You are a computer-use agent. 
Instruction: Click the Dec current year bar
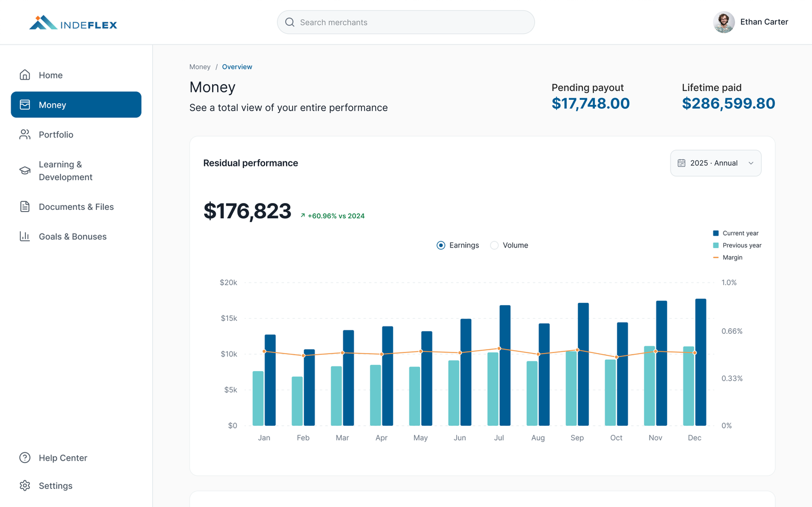tap(701, 362)
